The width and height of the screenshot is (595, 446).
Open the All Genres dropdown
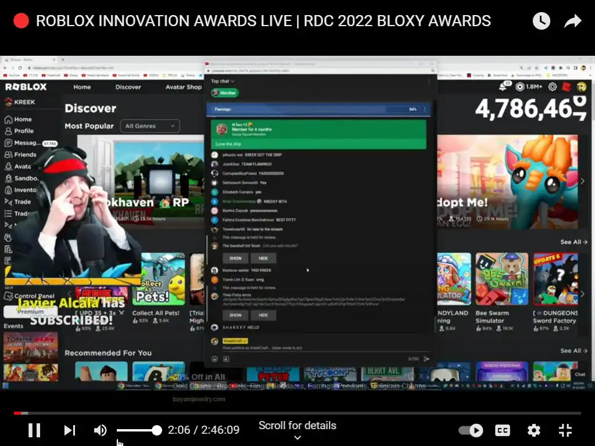coord(150,126)
